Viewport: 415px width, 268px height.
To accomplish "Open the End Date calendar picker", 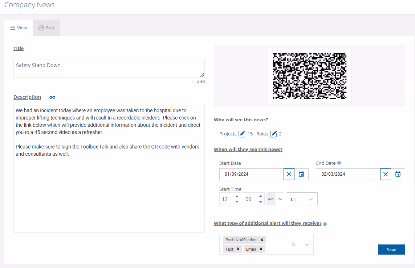I will point(398,174).
